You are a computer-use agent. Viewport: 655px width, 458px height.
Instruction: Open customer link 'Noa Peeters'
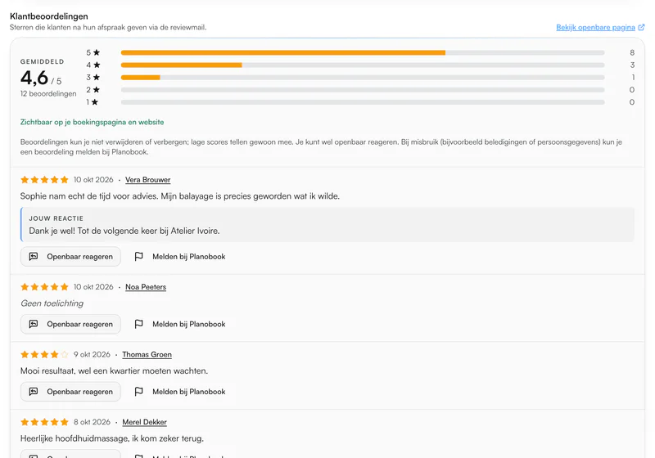[146, 287]
